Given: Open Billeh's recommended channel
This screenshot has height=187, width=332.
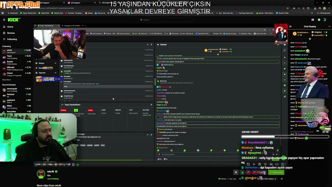Looking at the screenshot, I should click(x=17, y=107).
